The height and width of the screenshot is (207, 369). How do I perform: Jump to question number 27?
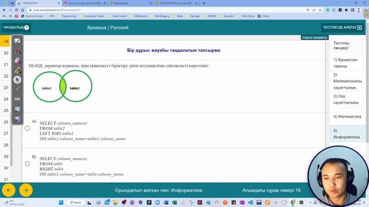tap(6, 133)
